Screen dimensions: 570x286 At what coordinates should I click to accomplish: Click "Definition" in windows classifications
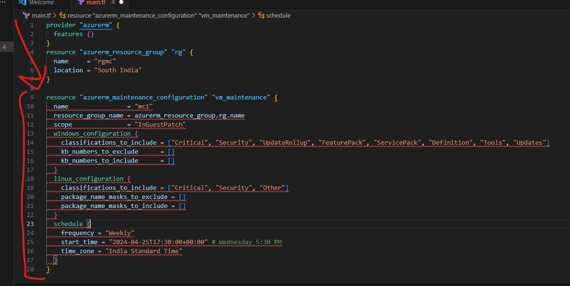tap(451, 143)
